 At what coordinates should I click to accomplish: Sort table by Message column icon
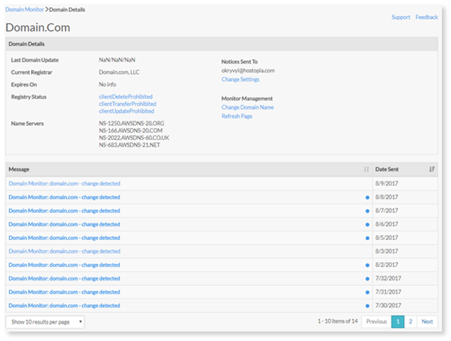click(x=366, y=169)
